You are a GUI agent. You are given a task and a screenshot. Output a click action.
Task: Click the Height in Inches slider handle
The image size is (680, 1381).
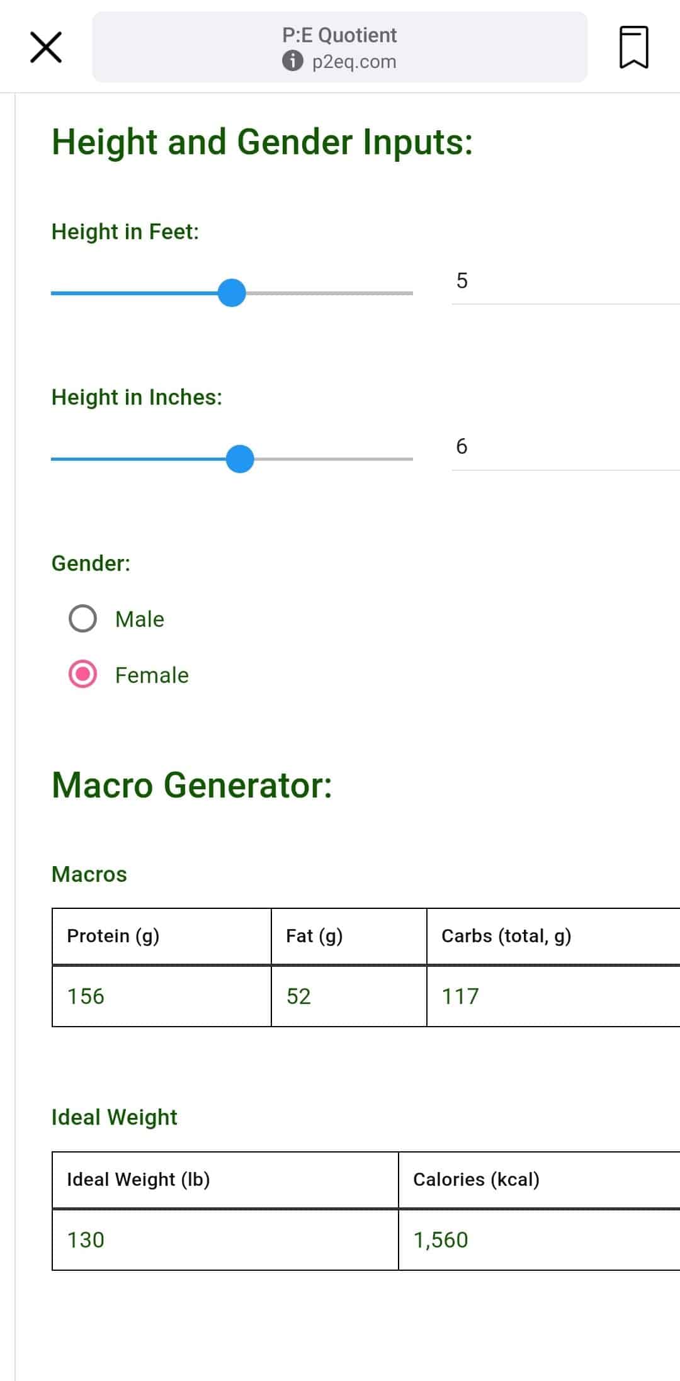click(x=240, y=459)
